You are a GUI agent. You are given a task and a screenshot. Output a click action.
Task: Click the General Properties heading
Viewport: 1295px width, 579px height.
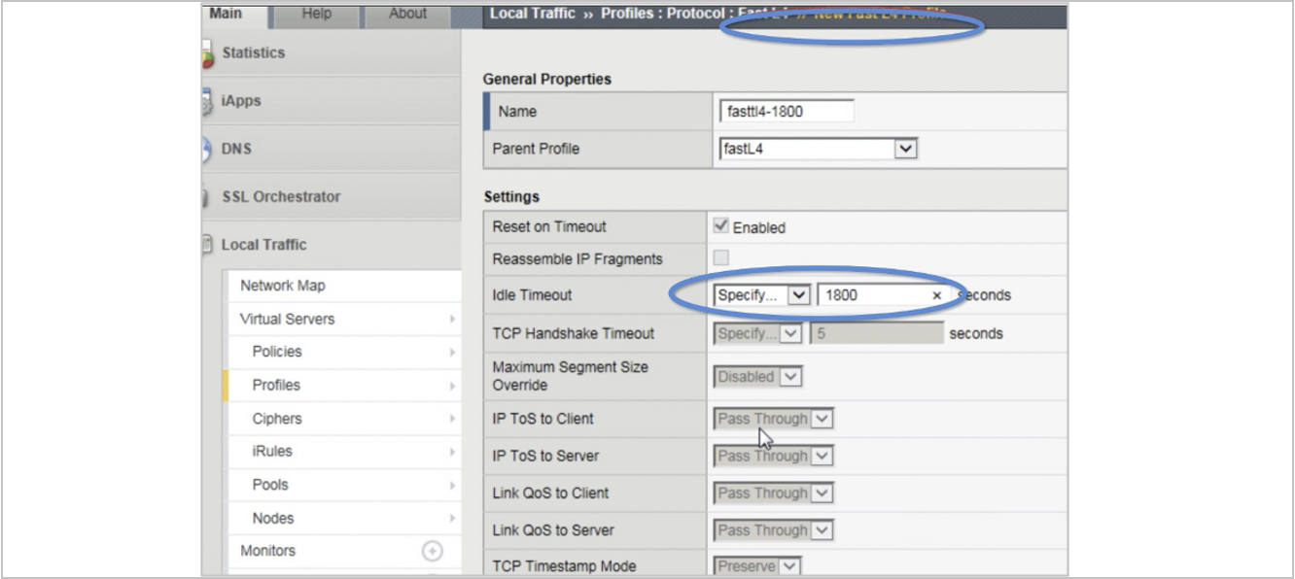pos(547,79)
